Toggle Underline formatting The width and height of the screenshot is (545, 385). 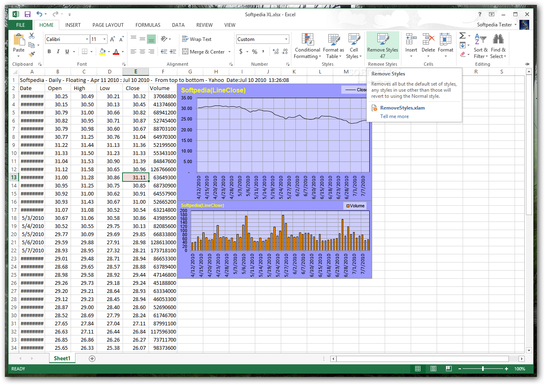(x=67, y=52)
